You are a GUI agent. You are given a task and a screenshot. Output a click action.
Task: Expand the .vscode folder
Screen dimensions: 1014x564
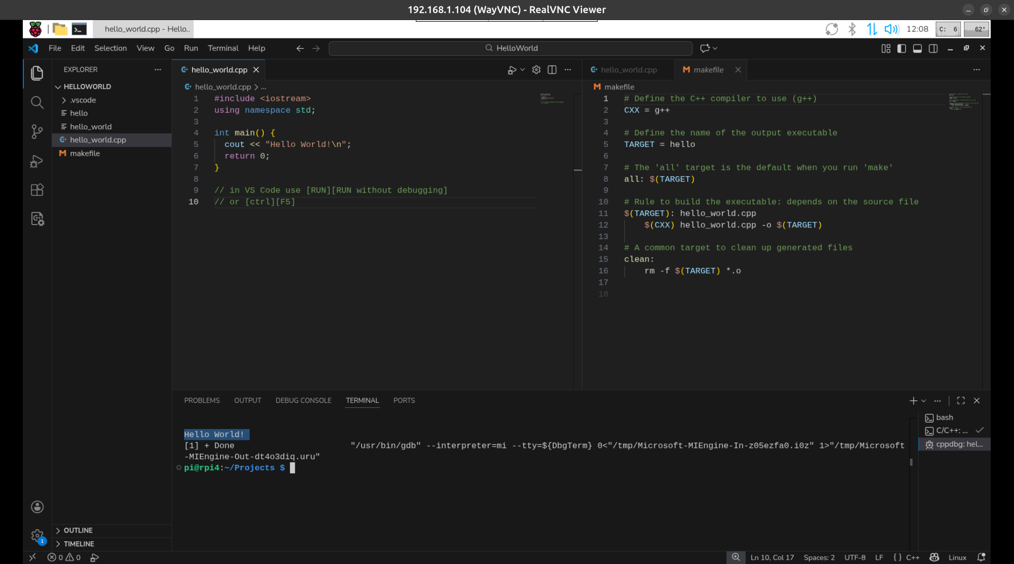pos(83,100)
